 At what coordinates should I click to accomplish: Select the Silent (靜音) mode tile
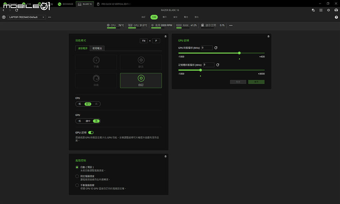141,62
